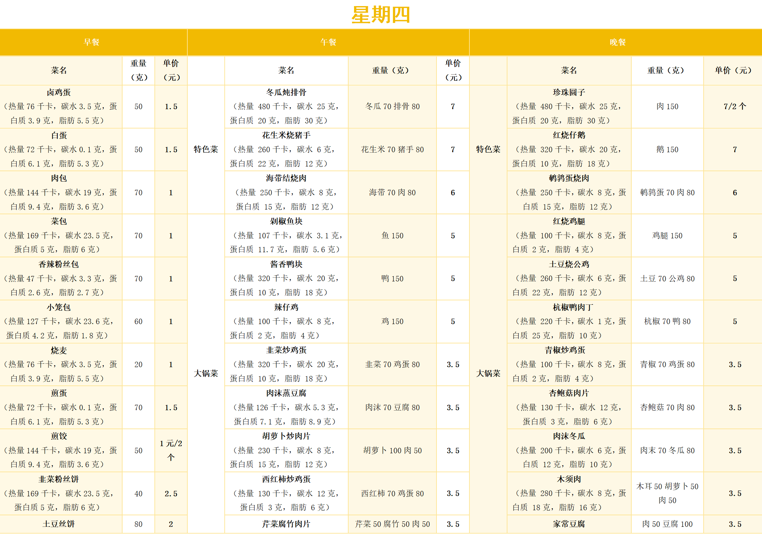Click the 1 元/2 个 price cell
This screenshot has height=538, width=762.
pos(171,450)
